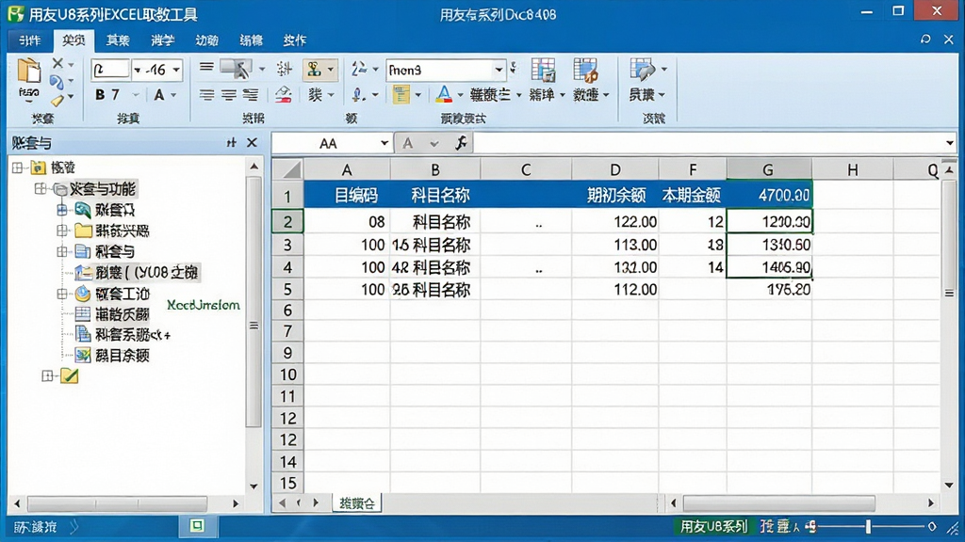Select row 5 header
This screenshot has width=965, height=542.
tap(287, 289)
